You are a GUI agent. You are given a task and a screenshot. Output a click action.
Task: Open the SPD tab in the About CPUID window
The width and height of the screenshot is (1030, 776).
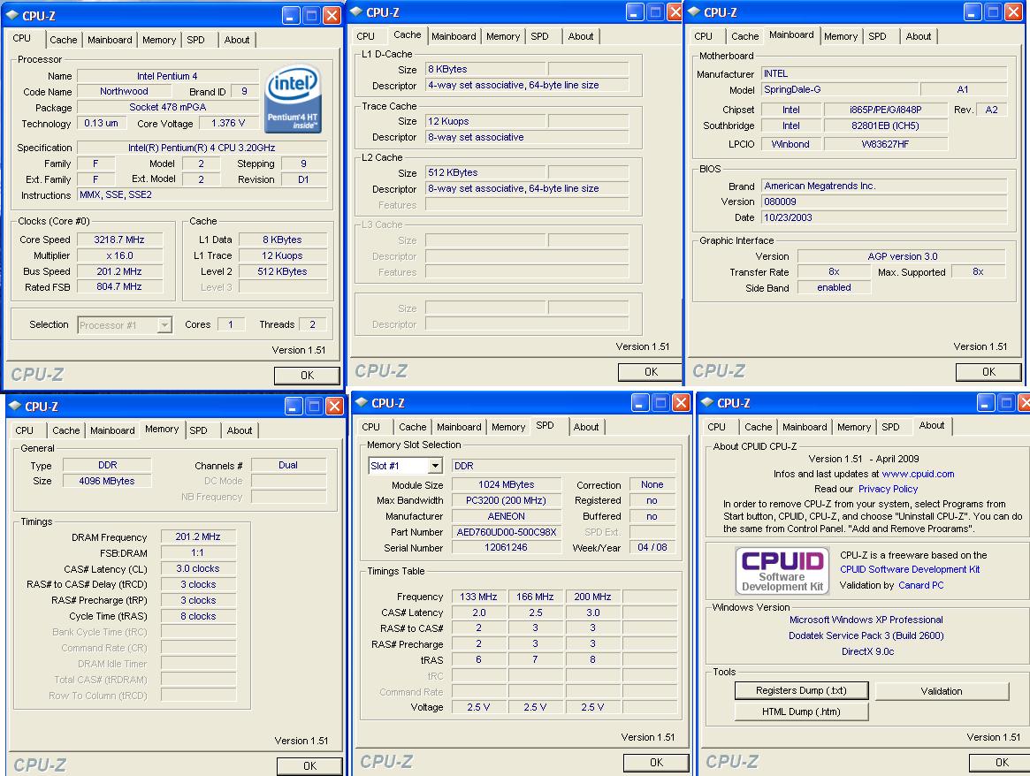tap(890, 427)
